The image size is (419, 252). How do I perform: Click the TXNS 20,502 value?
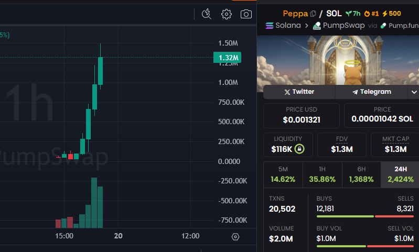click(282, 209)
